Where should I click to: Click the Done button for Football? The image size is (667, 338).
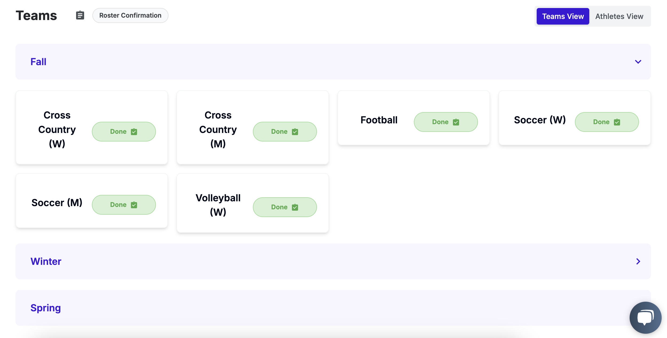pyautogui.click(x=445, y=122)
